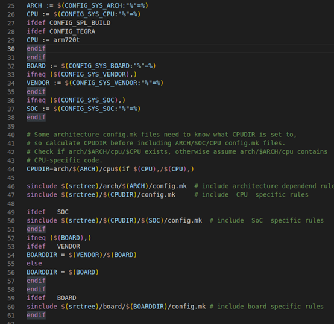The height and width of the screenshot is (324, 334).
Task: Click the 'SOC' variable name on line 37
Action: coord(32,109)
